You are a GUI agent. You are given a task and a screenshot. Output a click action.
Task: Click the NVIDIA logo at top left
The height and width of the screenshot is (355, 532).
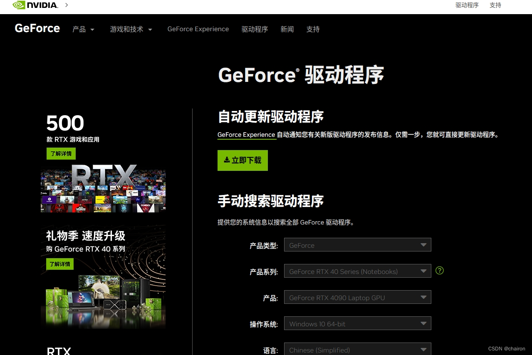click(35, 5)
